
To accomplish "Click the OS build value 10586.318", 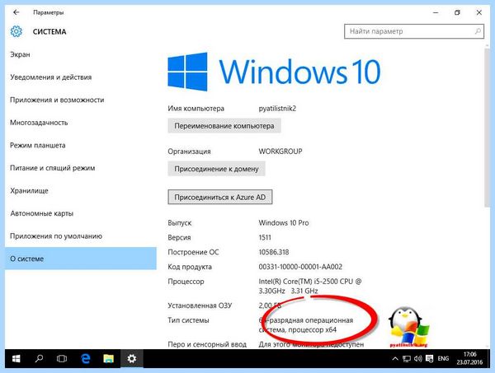I will 273,252.
